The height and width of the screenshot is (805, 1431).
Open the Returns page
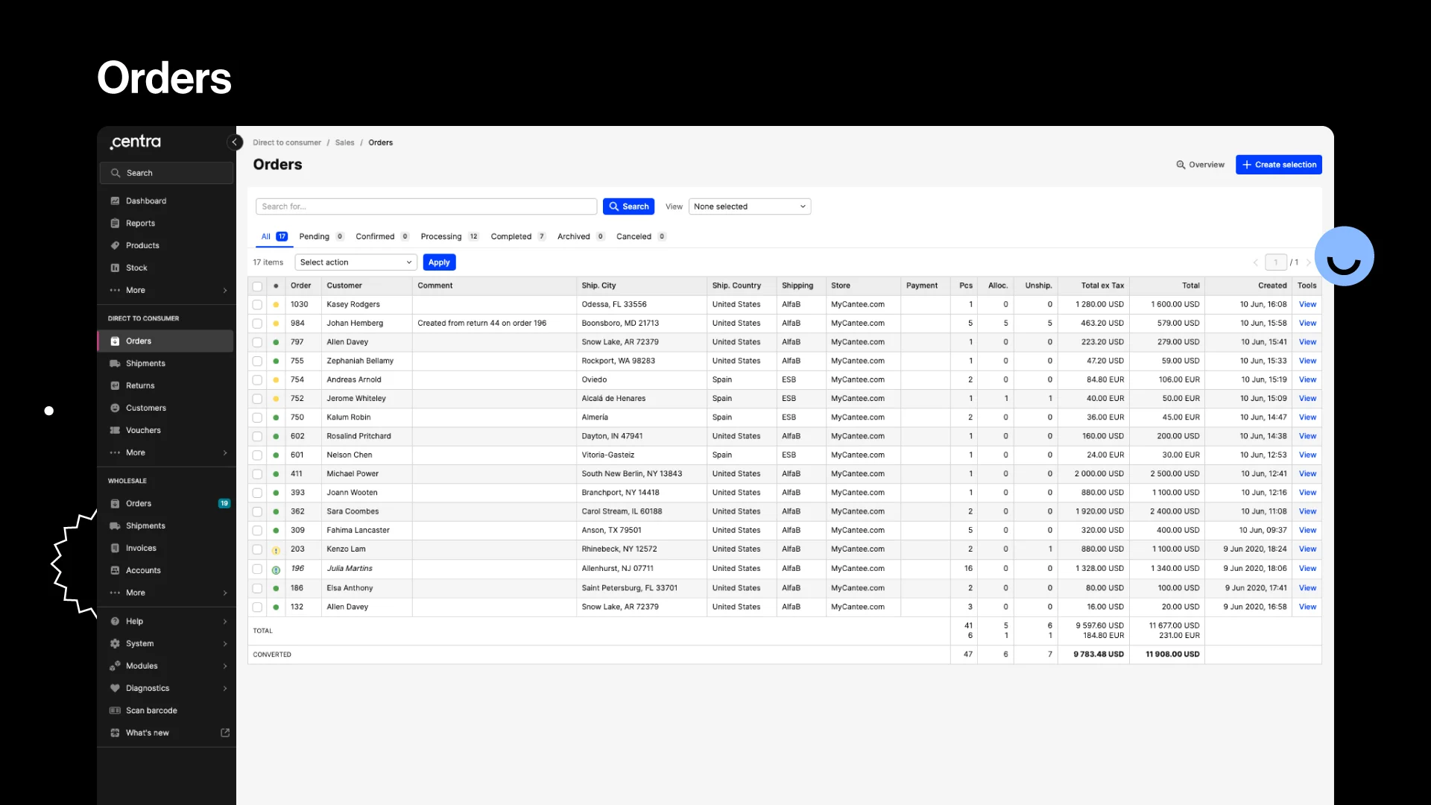[139, 385]
